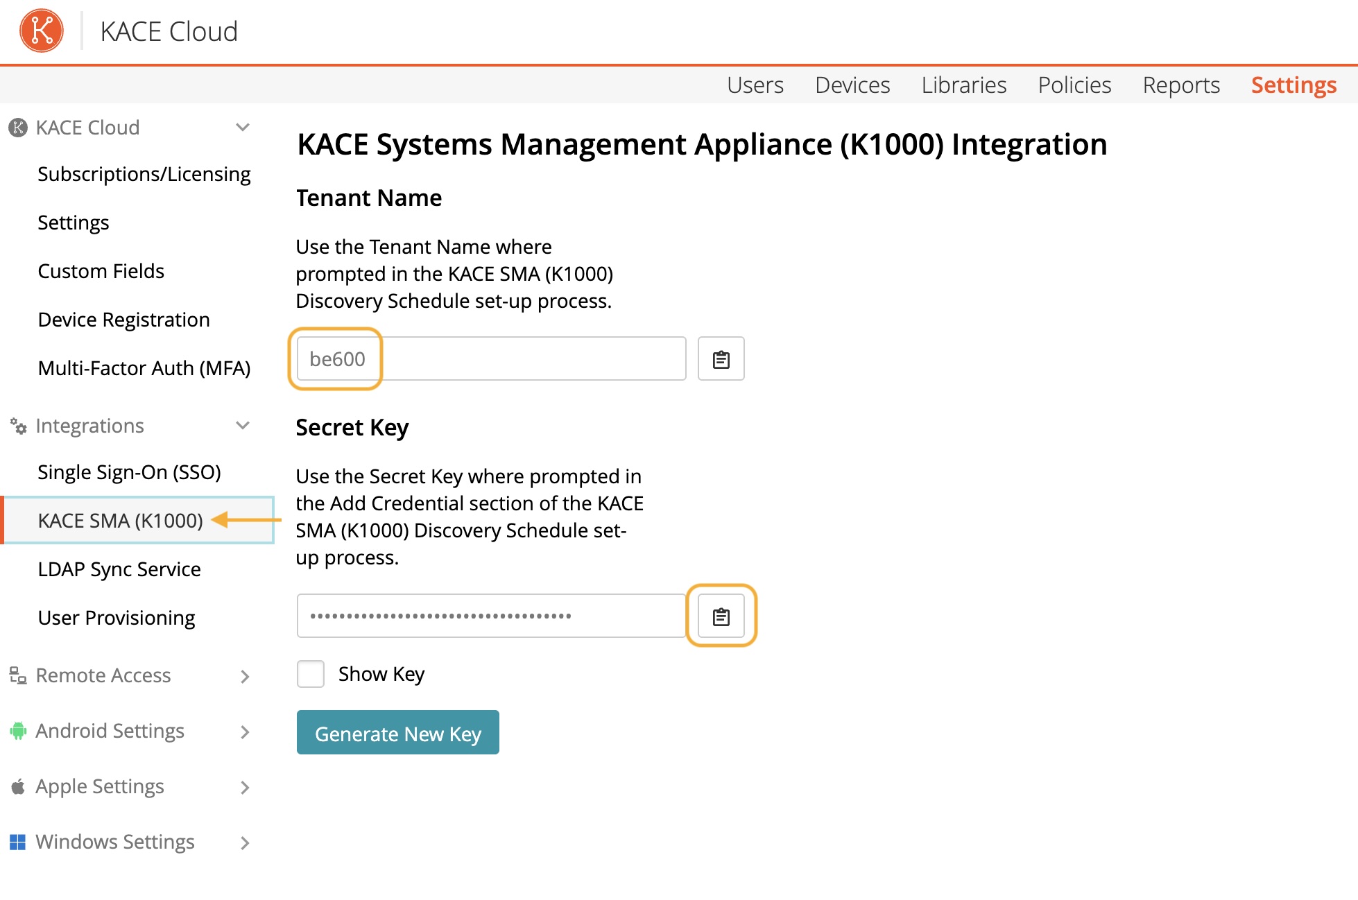Expand the Remote Access section
1358x900 pixels.
(x=244, y=676)
